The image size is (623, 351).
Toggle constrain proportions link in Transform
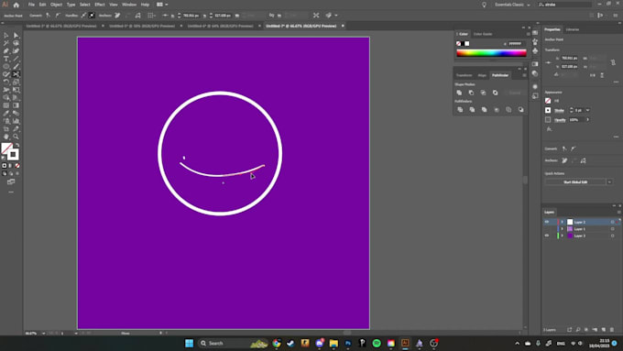[x=613, y=62]
